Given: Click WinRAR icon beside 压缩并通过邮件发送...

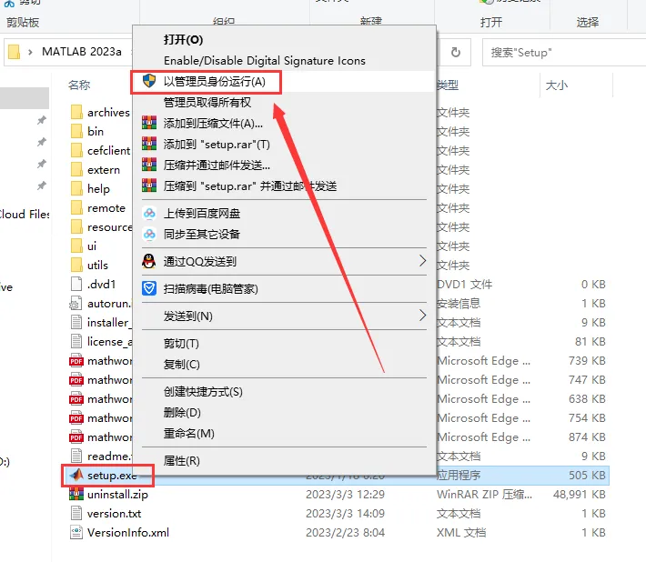Looking at the screenshot, I should click(149, 165).
